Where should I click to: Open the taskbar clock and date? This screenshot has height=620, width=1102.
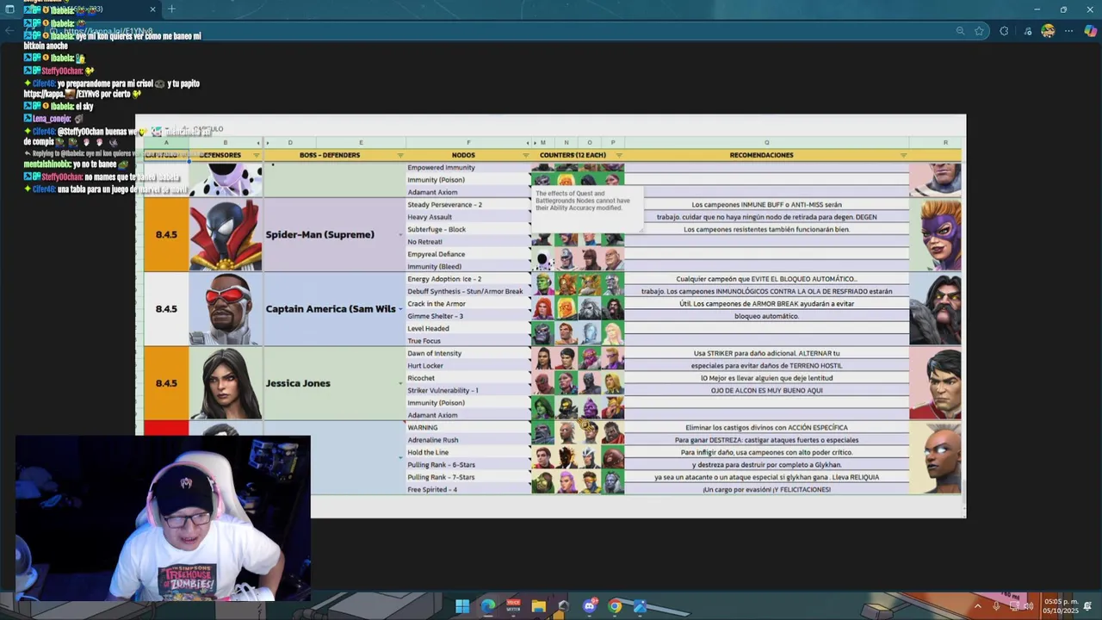1061,606
